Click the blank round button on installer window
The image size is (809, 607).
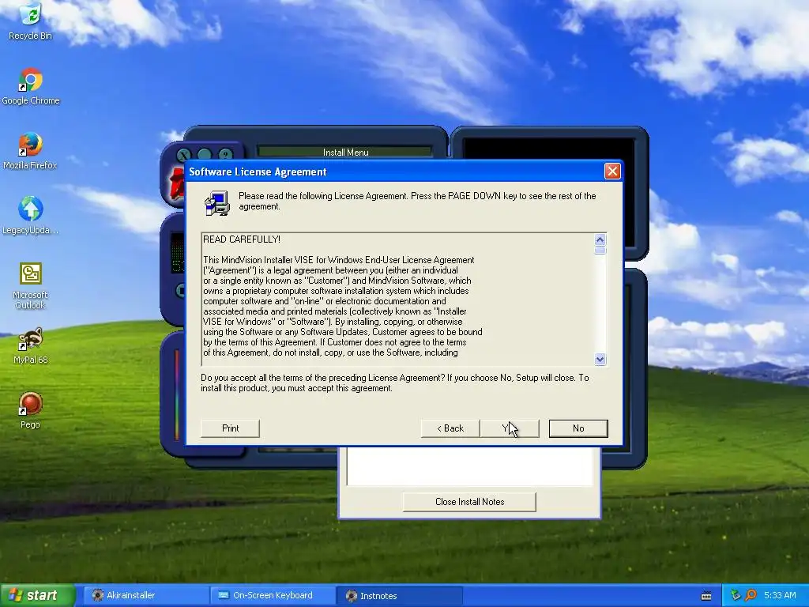205,154
